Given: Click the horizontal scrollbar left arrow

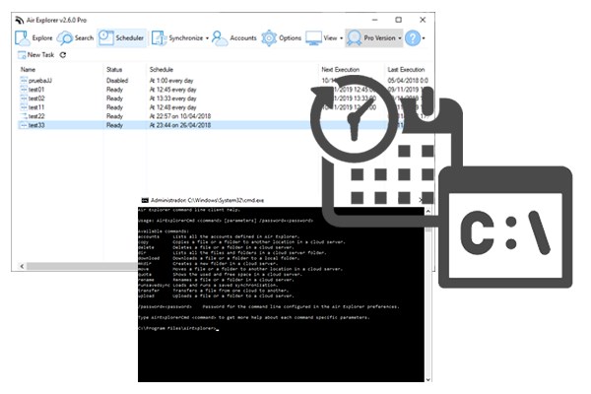Looking at the screenshot, I should pyautogui.click(x=22, y=266).
